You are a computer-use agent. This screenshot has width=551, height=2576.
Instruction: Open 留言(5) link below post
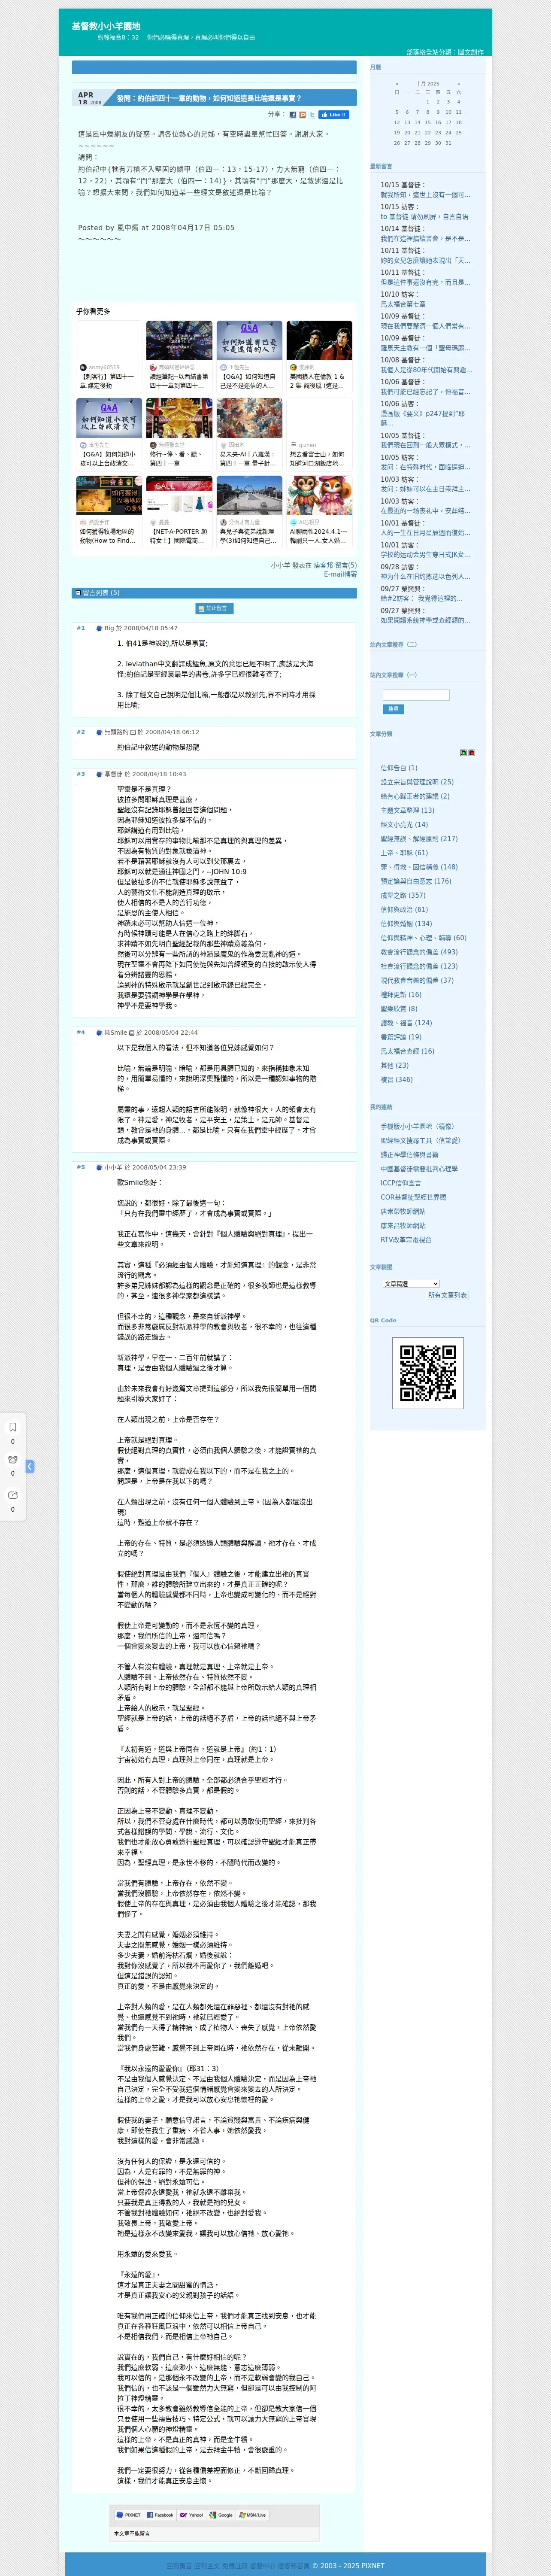point(346,565)
